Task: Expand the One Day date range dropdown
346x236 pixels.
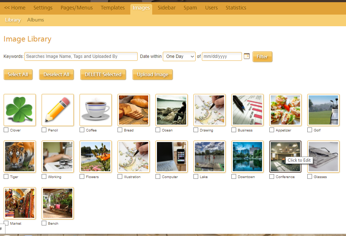Action: click(179, 56)
